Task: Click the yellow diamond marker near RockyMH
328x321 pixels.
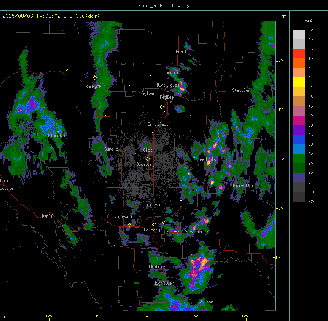Action: 95,77
